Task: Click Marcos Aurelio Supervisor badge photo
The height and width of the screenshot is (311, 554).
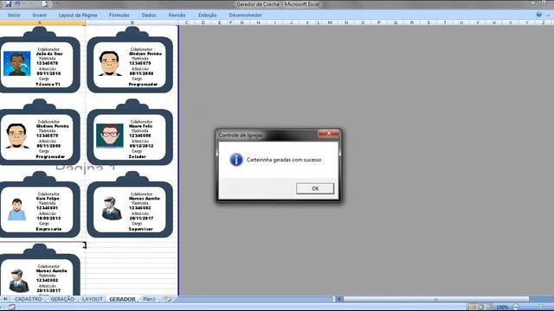Action: (112, 208)
